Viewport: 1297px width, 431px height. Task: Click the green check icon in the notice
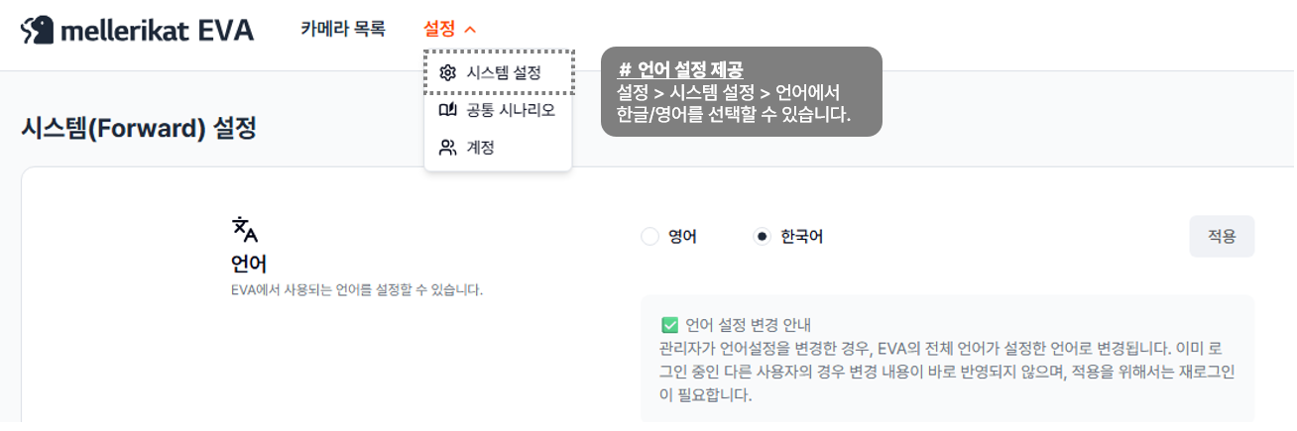click(669, 324)
